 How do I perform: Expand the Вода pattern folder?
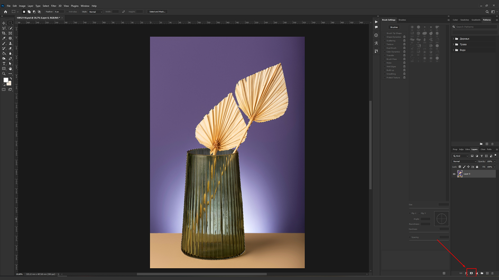(x=454, y=50)
